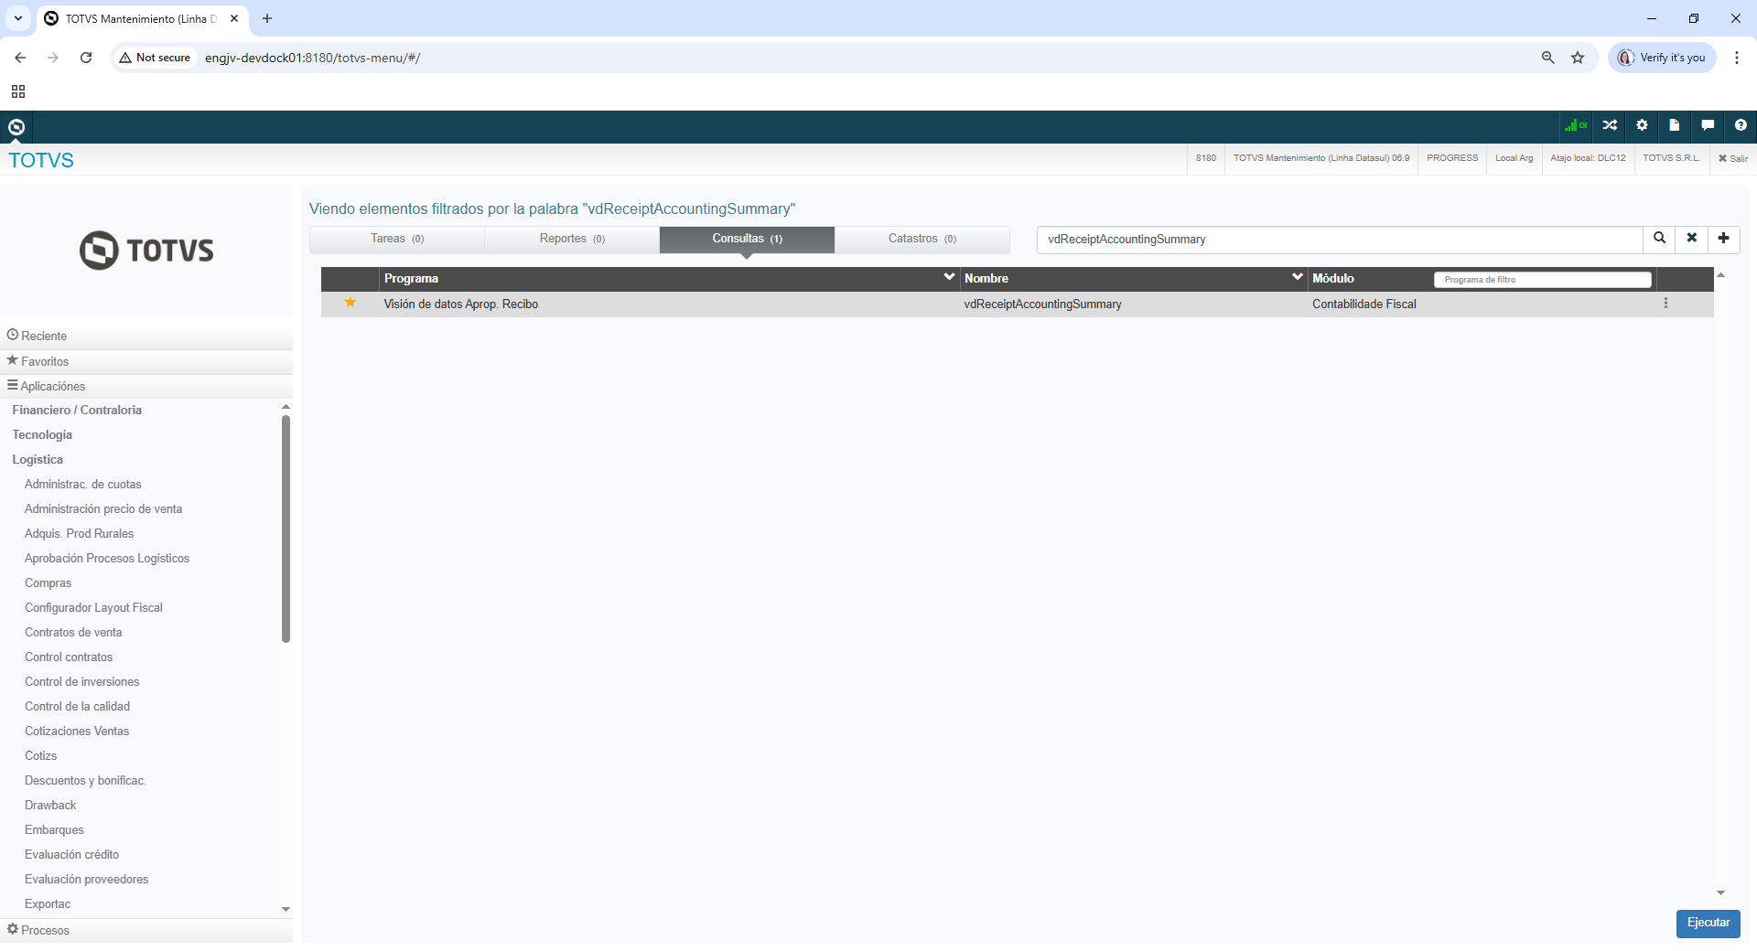Switch to the Tareas tab
Viewport: 1757px width, 951px height.
tap(397, 240)
